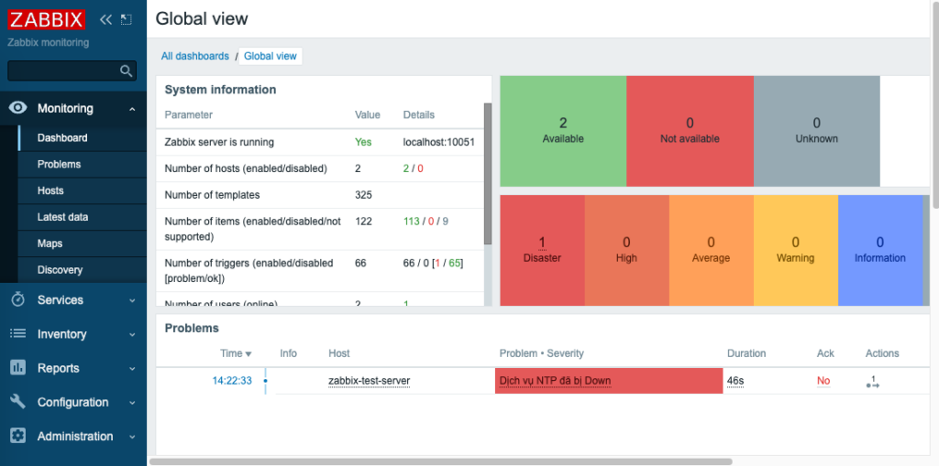
Task: Click the Warning severity tile
Action: [x=795, y=250]
